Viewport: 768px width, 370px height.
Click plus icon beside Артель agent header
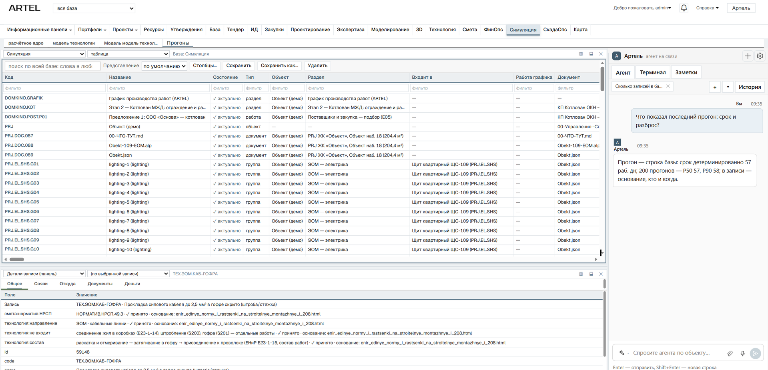click(x=748, y=56)
